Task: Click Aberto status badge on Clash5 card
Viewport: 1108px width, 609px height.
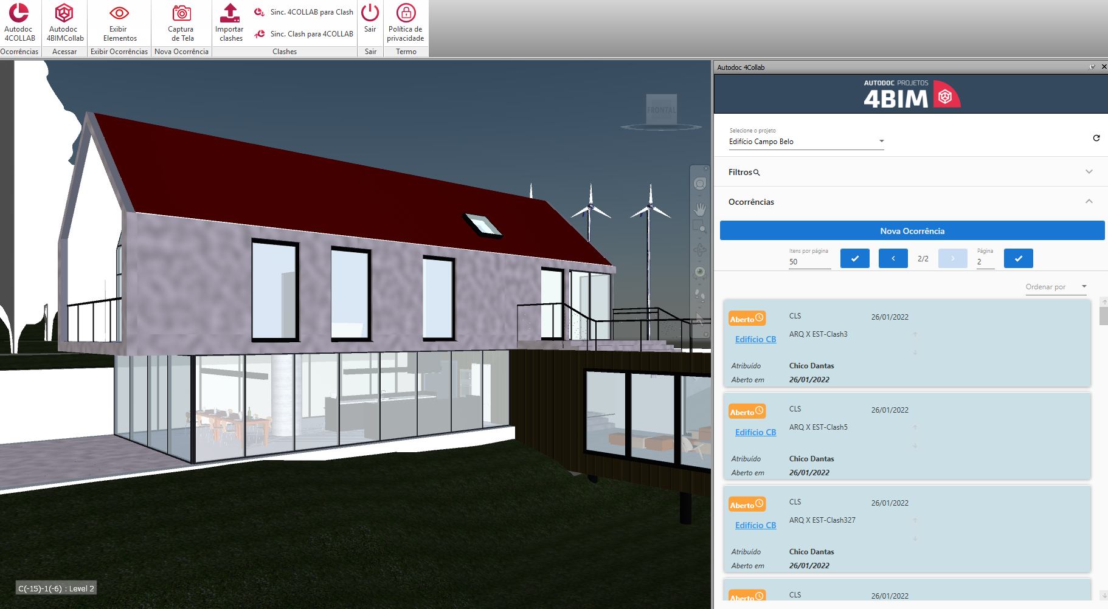Action: [747, 411]
